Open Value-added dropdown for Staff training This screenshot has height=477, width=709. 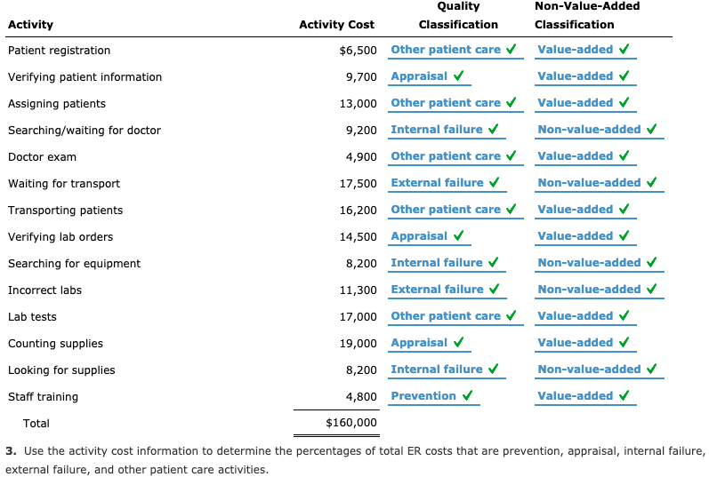coord(585,396)
